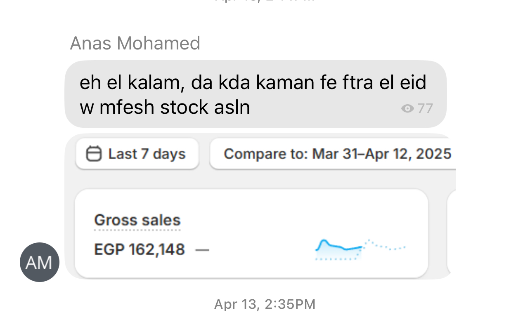Click the Apr 13, 2:35PM timestamp
The image size is (530, 322).
tap(265, 304)
